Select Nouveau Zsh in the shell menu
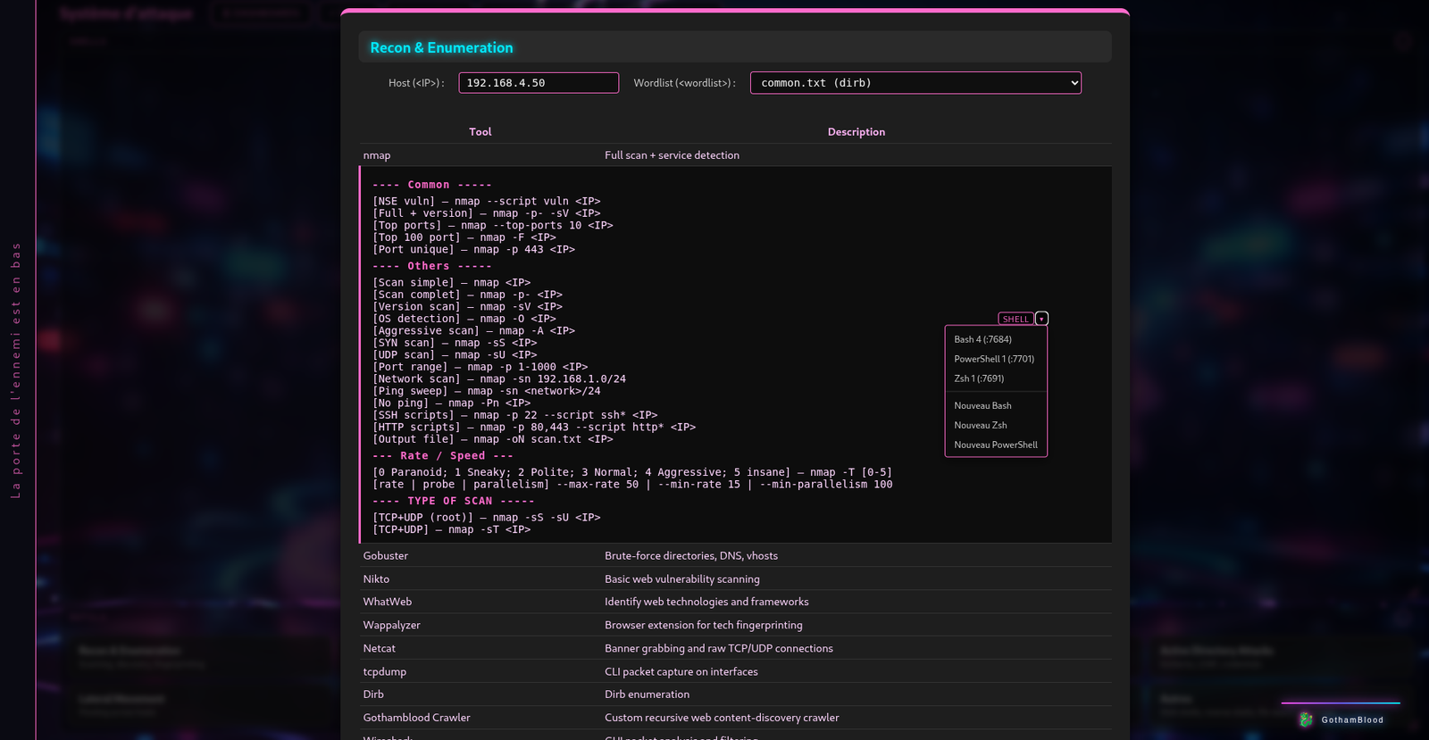This screenshot has height=740, width=1429. 996,425
